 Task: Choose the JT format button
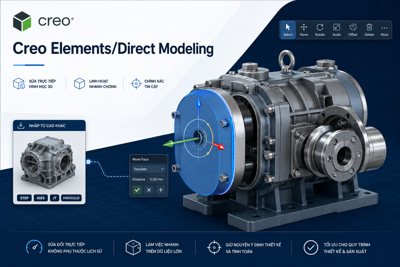(54, 198)
